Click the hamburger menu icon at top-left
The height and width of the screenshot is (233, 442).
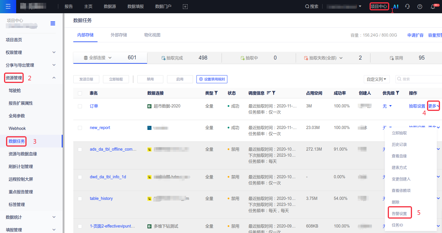(8, 6)
